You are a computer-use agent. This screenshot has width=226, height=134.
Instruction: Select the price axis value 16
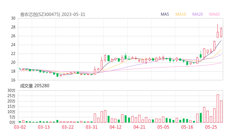click(13, 80)
